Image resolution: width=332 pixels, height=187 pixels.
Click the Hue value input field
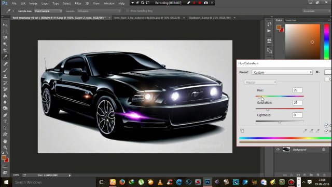click(297, 90)
